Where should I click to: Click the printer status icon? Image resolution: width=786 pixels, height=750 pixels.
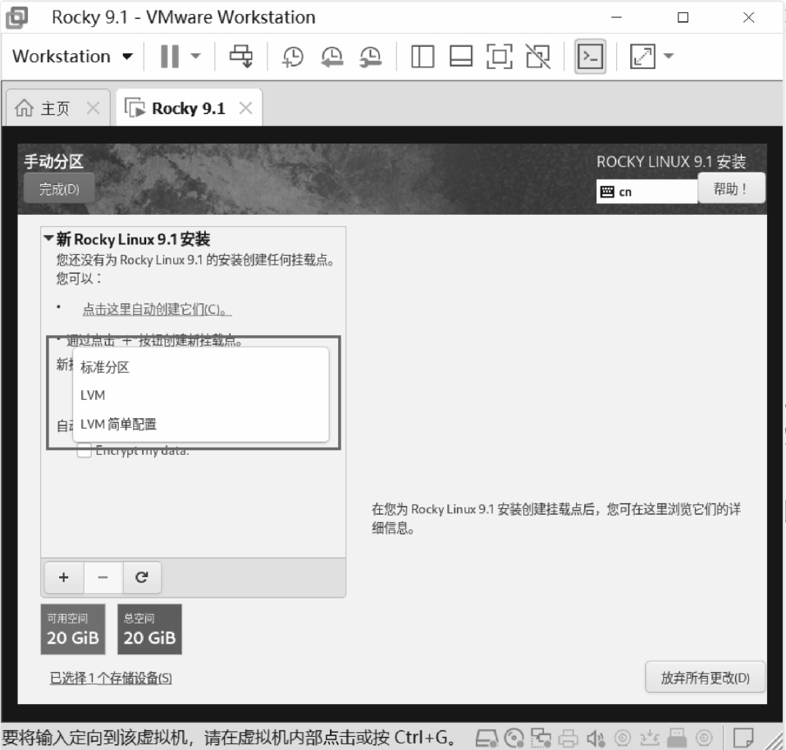coord(569,737)
